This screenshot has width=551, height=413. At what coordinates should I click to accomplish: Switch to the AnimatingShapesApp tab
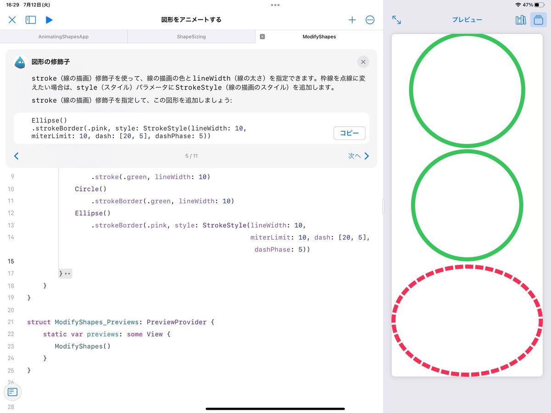(63, 37)
